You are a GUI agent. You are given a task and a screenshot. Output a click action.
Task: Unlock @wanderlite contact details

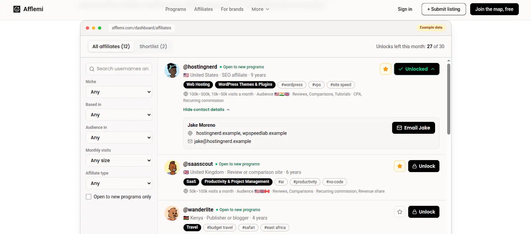click(424, 212)
